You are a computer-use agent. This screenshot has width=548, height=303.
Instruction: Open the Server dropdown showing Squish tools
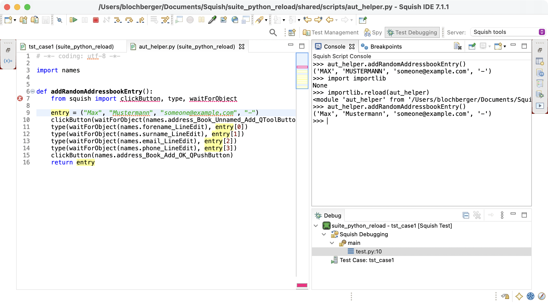point(508,32)
